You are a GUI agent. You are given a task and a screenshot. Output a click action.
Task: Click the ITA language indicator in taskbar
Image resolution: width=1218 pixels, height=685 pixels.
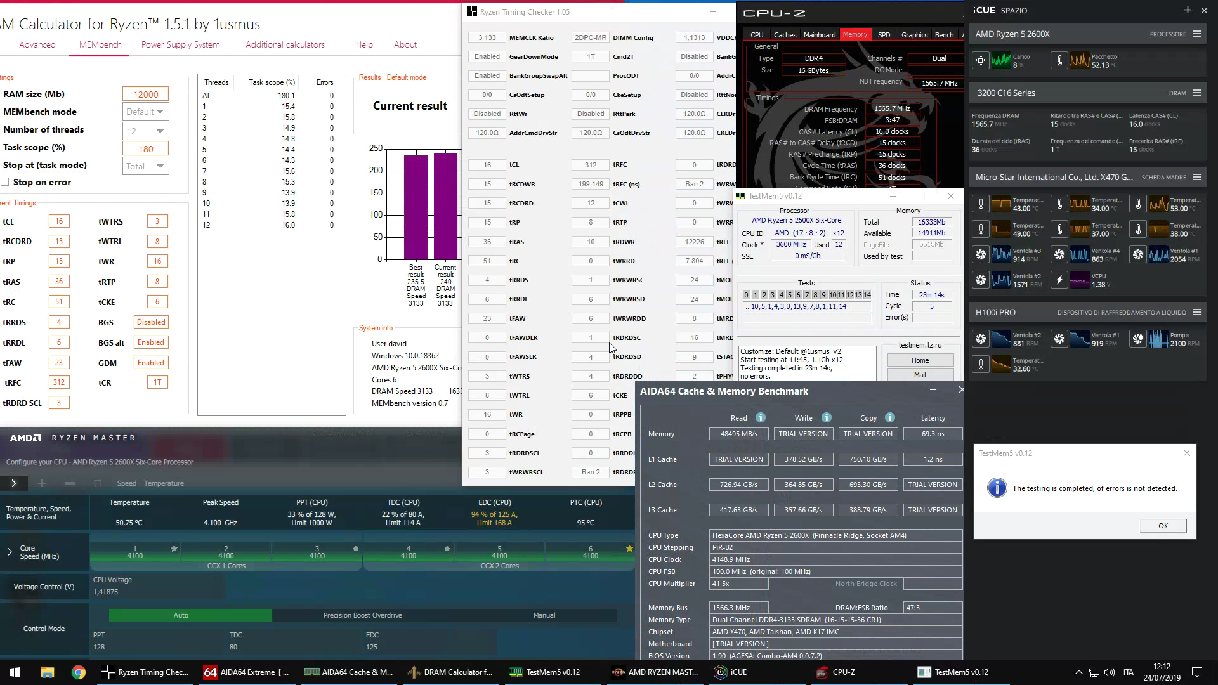click(1129, 672)
